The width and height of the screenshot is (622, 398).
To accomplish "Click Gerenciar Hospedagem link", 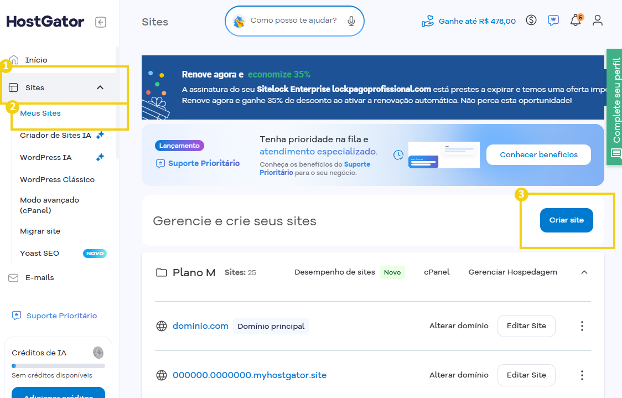I will (512, 272).
